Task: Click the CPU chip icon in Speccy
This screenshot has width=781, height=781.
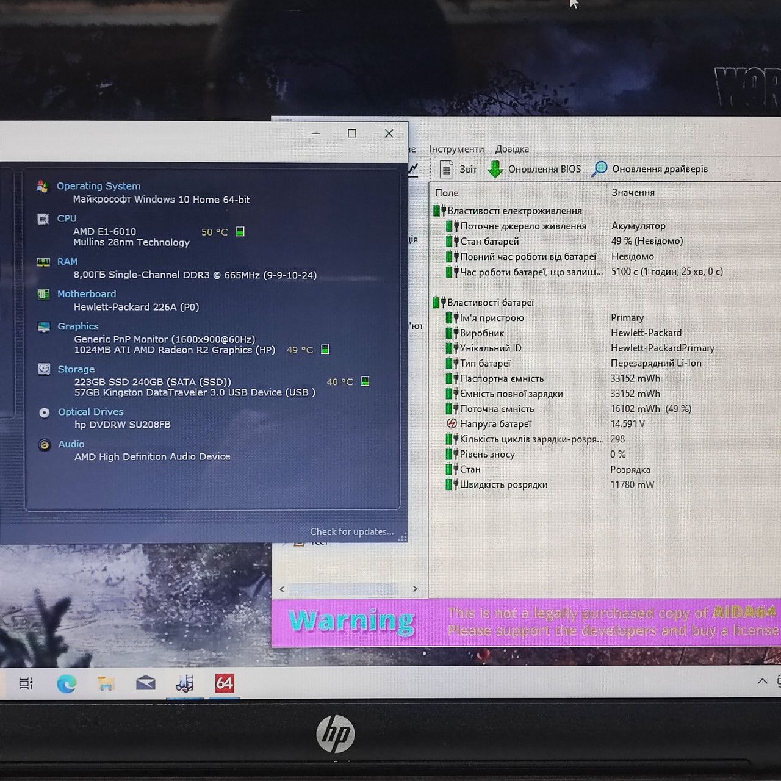Action: (43, 218)
